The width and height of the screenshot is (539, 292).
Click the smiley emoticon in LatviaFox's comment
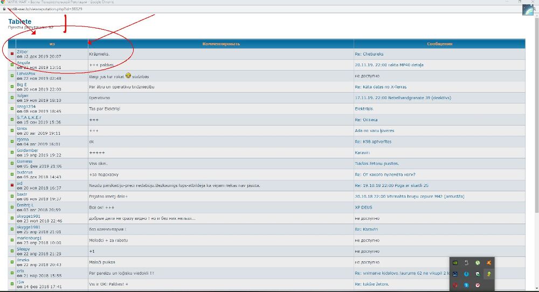point(128,75)
